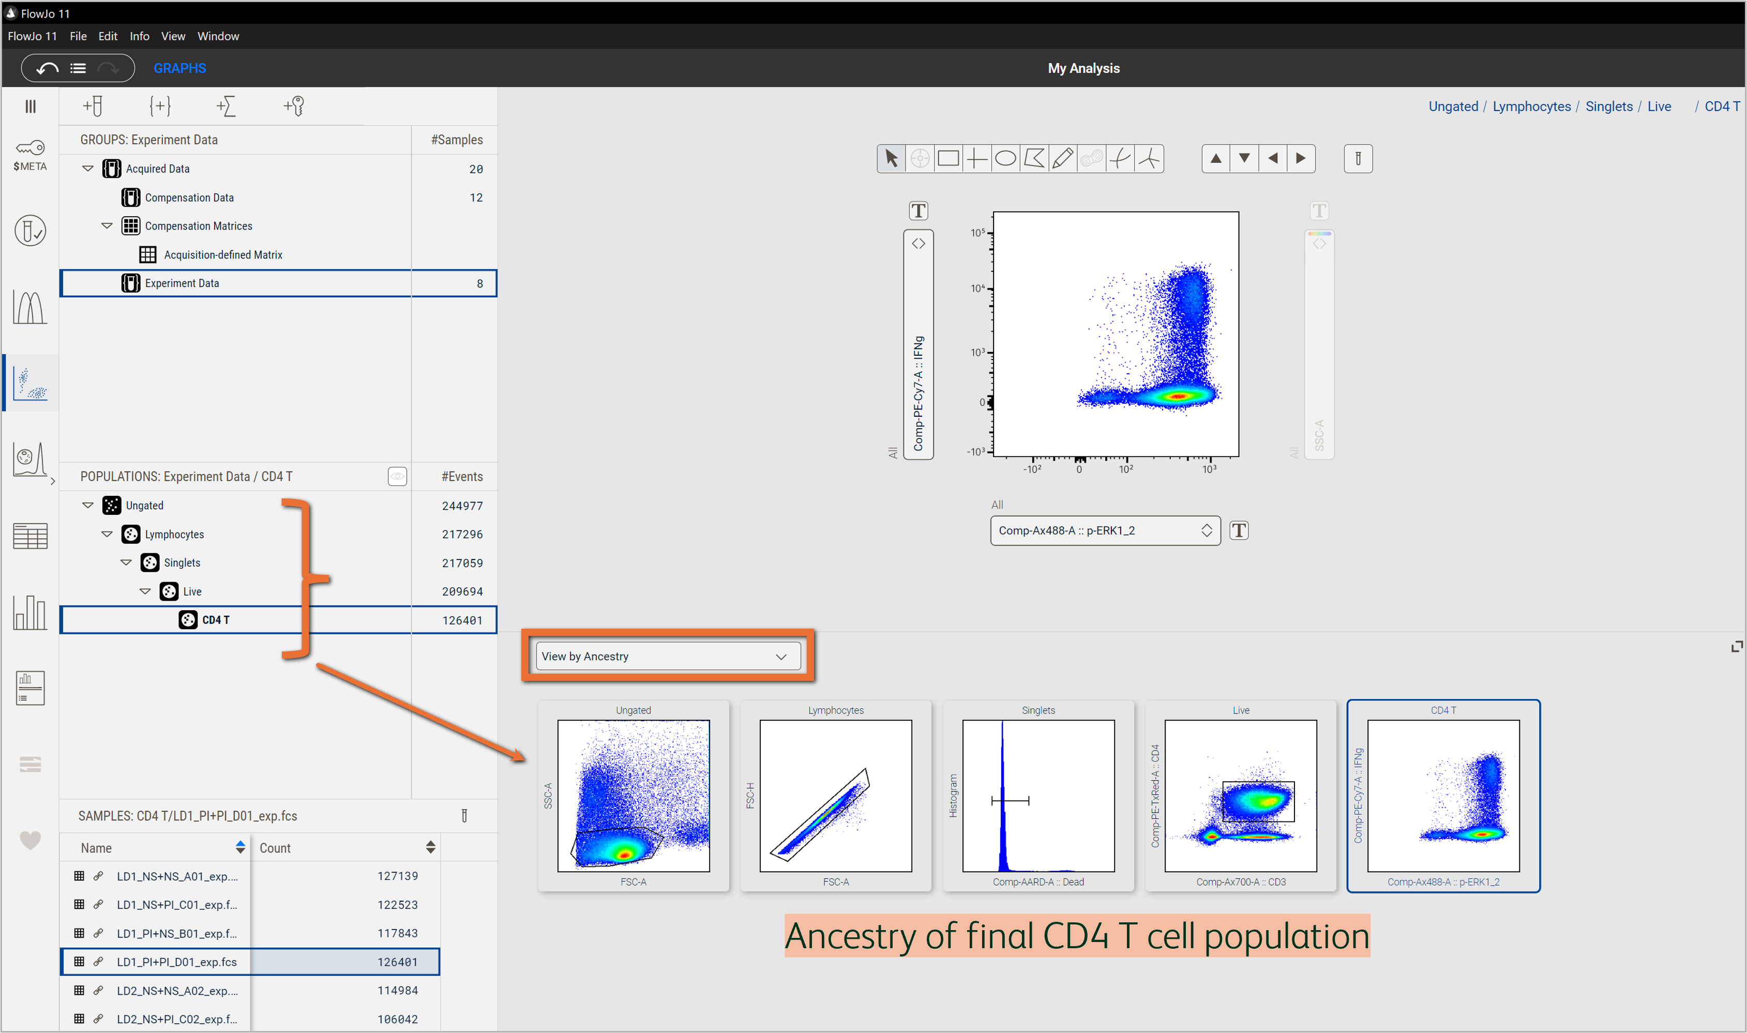Add a statistic with the sigma icon
Image resolution: width=1747 pixels, height=1033 pixels.
coord(227,106)
